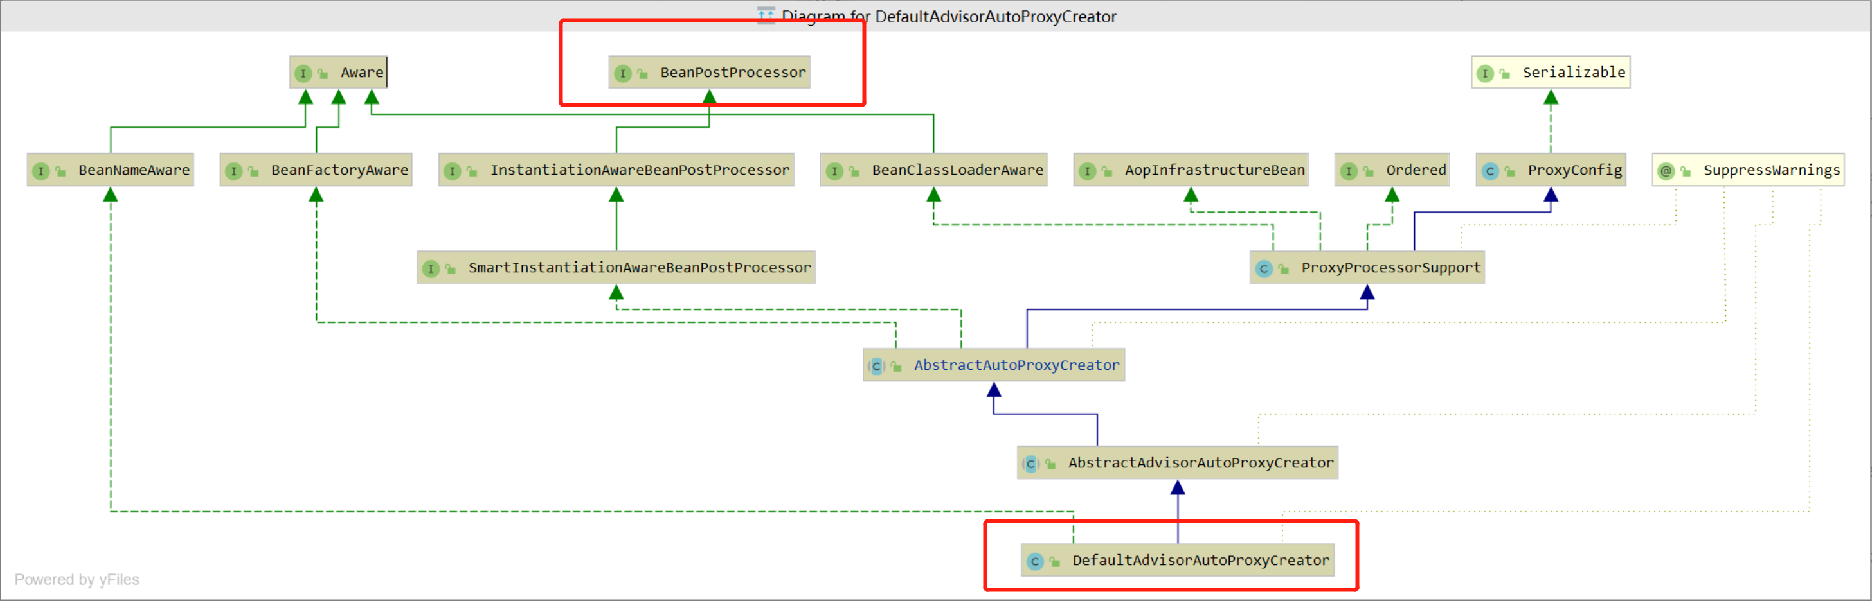This screenshot has height=601, width=1872.
Task: Click the interface icon on BeanFactoryAware node
Action: 233,171
